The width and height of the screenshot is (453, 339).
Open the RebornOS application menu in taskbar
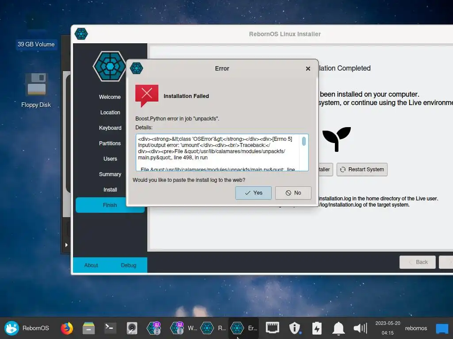27,328
